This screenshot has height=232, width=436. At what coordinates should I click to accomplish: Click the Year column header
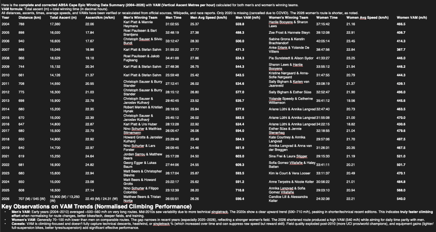[x=5, y=17]
